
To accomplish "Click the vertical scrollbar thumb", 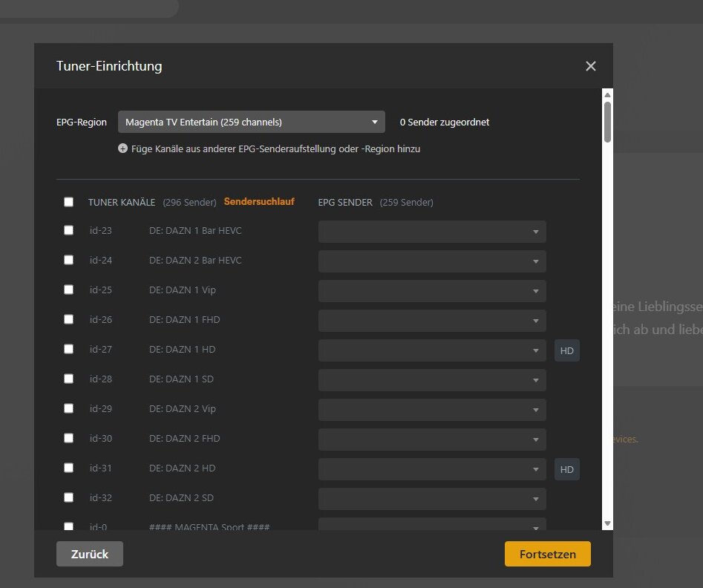I will point(607,122).
